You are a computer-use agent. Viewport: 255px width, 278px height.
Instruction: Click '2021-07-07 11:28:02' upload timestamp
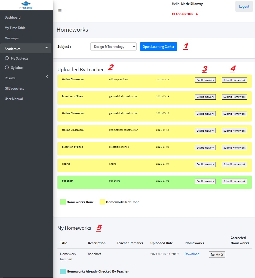(x=165, y=254)
